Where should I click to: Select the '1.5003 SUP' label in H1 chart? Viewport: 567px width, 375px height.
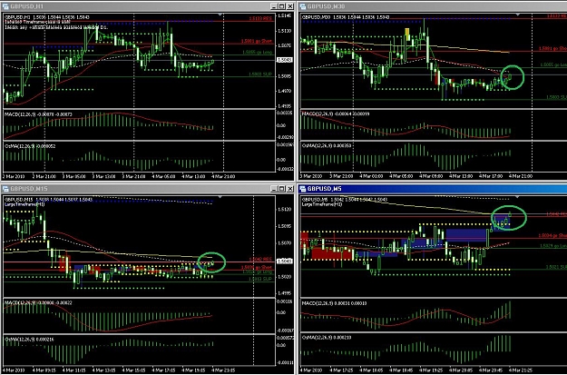(x=260, y=74)
